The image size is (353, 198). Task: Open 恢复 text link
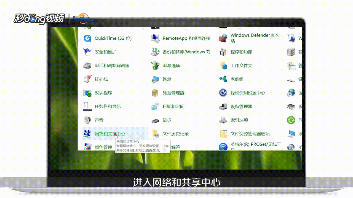coord(167,79)
